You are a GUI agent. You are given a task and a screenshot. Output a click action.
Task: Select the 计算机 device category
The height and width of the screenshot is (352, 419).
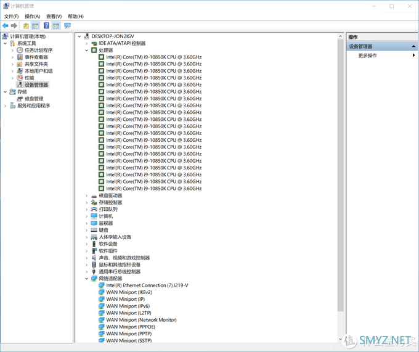(106, 216)
